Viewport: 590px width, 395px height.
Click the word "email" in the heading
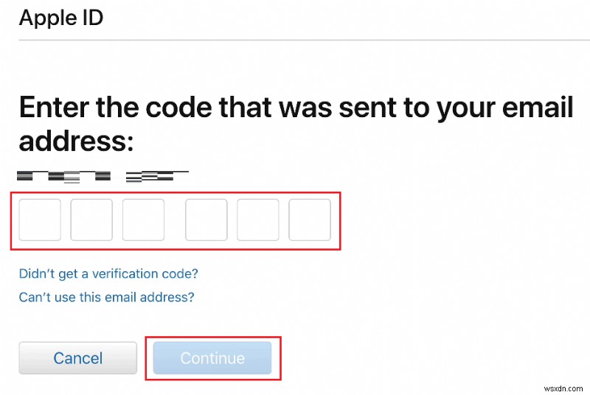[538, 108]
